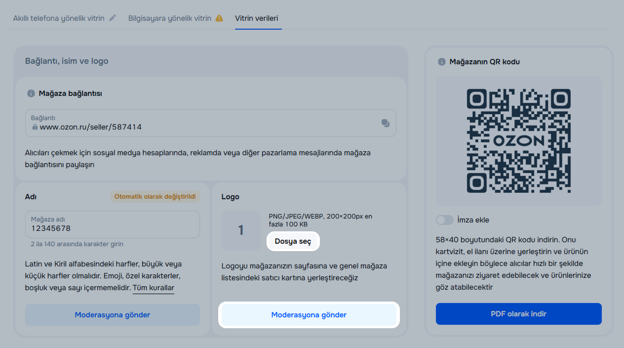Click the Bağlantı store URL field
This screenshot has width=624, height=348.
pos(202,127)
